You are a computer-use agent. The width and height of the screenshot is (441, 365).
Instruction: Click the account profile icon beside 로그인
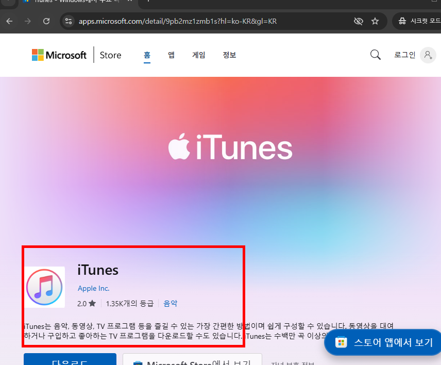tap(428, 55)
